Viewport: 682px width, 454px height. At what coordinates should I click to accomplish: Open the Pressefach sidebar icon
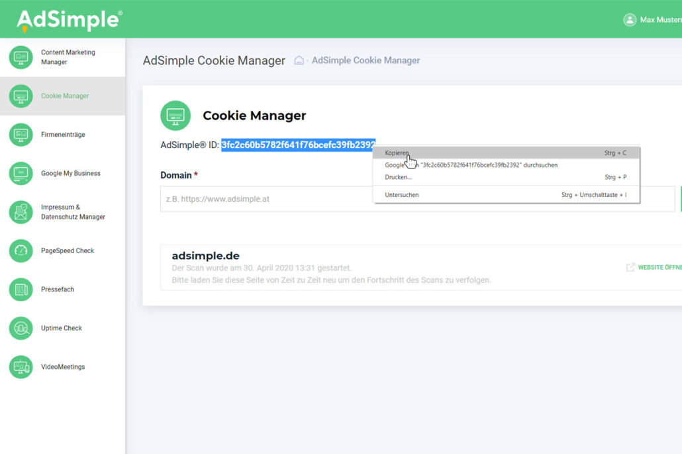(x=21, y=289)
